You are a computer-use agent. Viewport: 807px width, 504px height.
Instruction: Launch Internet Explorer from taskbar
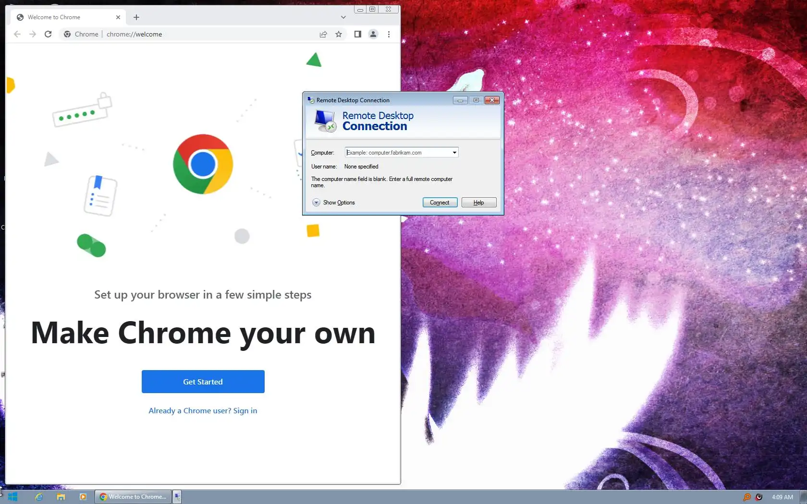click(x=39, y=497)
